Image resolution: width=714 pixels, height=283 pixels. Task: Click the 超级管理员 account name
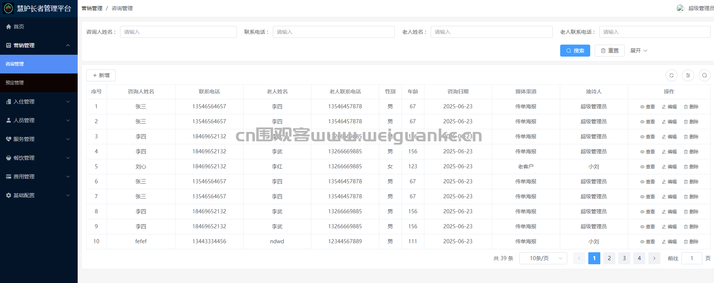click(x=701, y=8)
